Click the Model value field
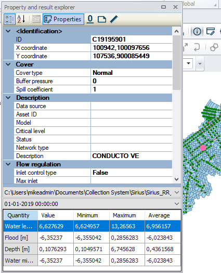 (x=132, y=123)
